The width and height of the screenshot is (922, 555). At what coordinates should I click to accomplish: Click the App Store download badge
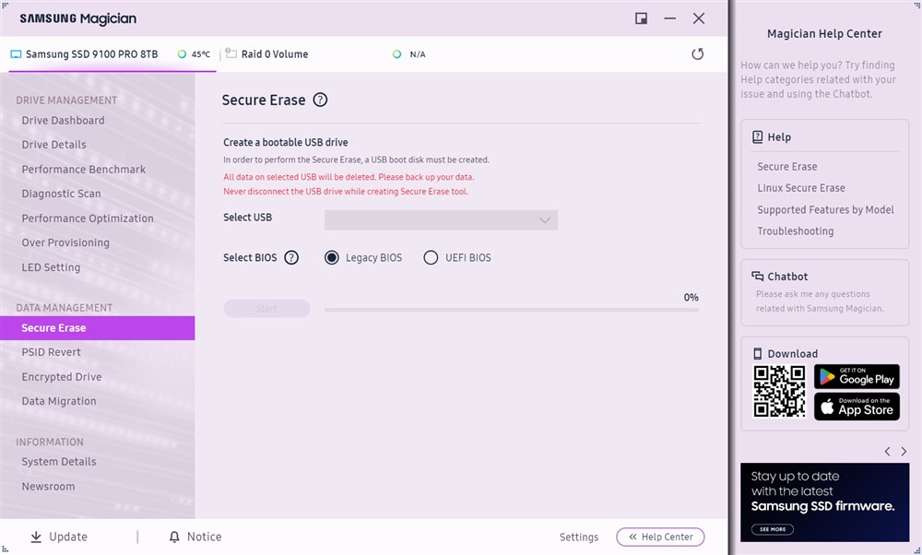point(857,407)
